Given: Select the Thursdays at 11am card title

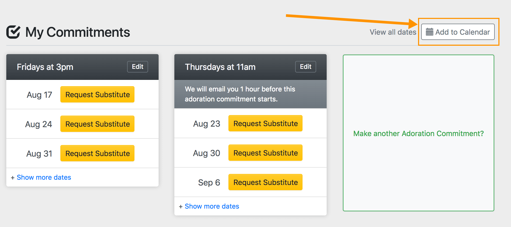Looking at the screenshot, I should pos(220,67).
